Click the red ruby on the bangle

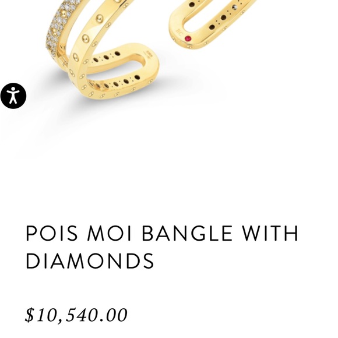[188, 39]
